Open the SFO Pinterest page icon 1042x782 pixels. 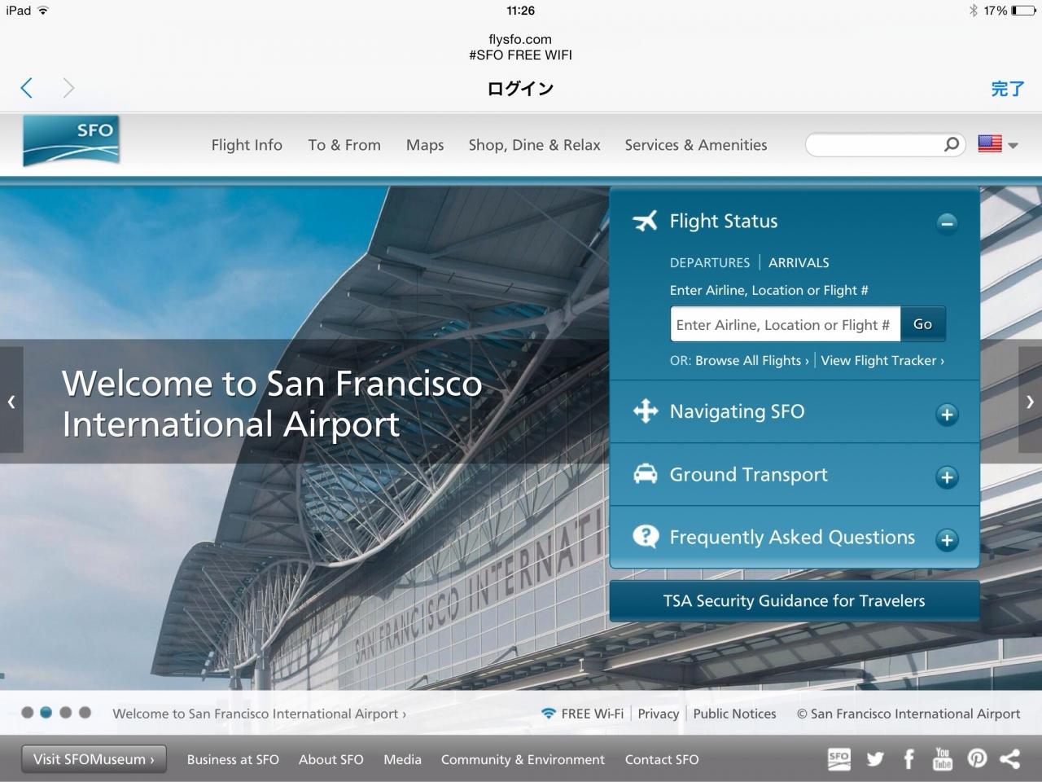pyautogui.click(x=977, y=758)
